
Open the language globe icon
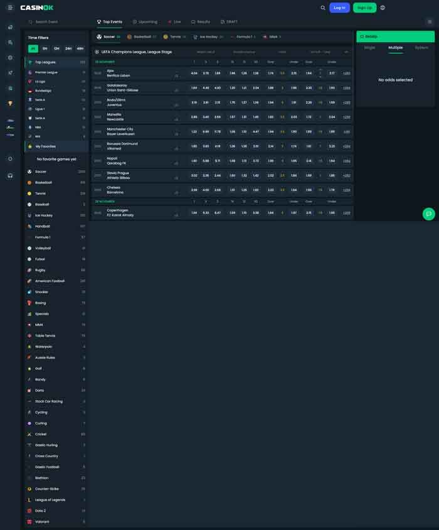coord(383,8)
